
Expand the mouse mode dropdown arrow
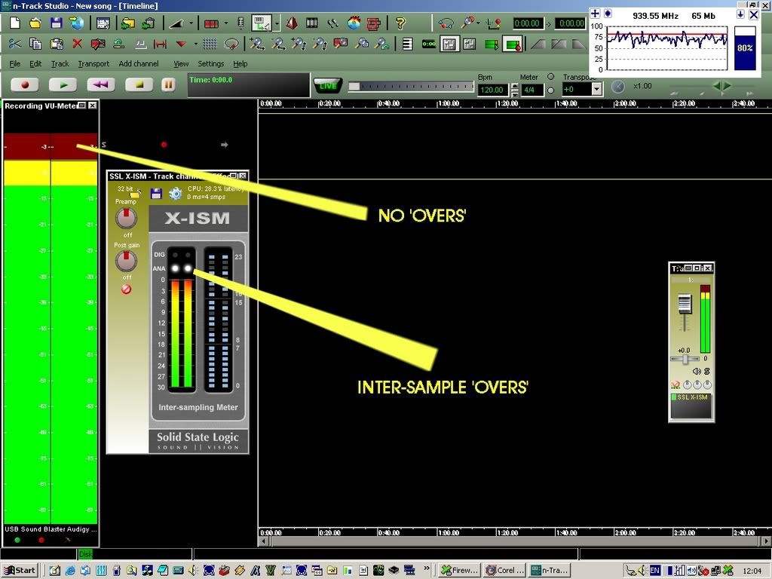pos(277,23)
